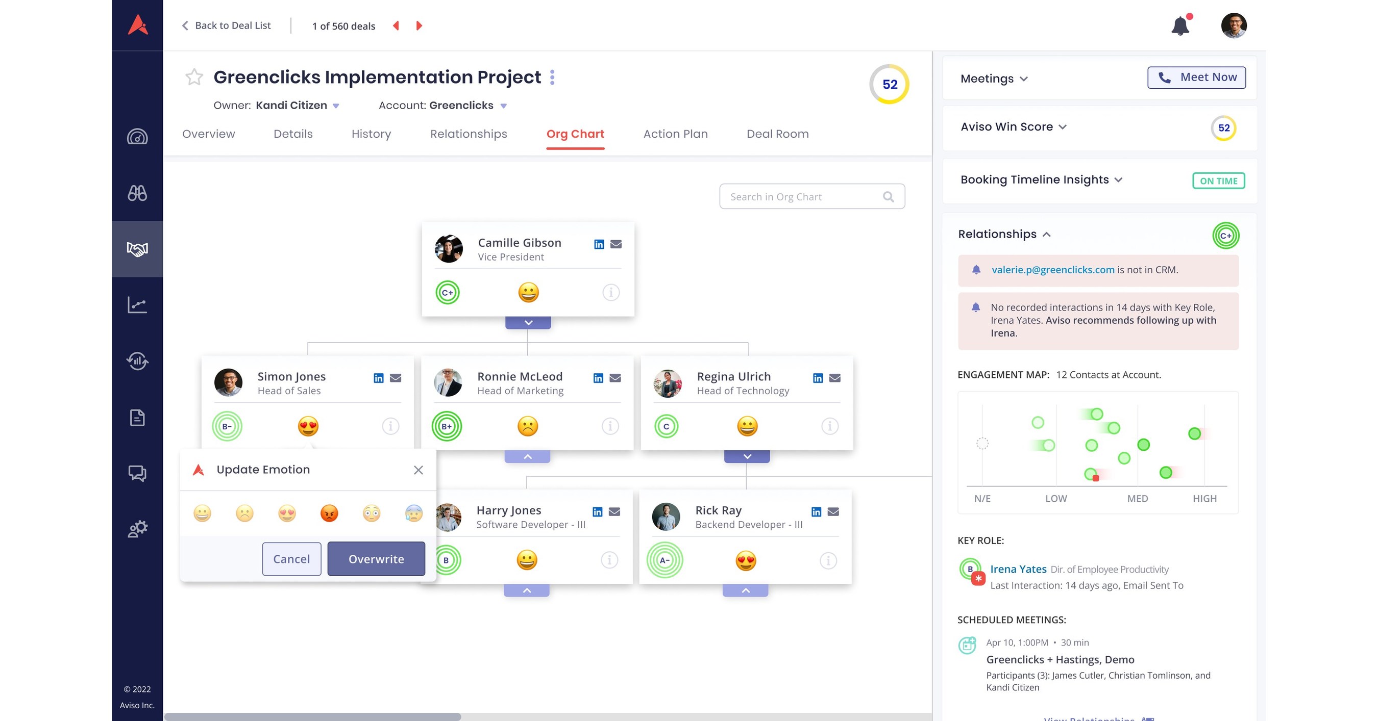Switch to the Deal Room tab
The width and height of the screenshot is (1378, 721).
(777, 134)
